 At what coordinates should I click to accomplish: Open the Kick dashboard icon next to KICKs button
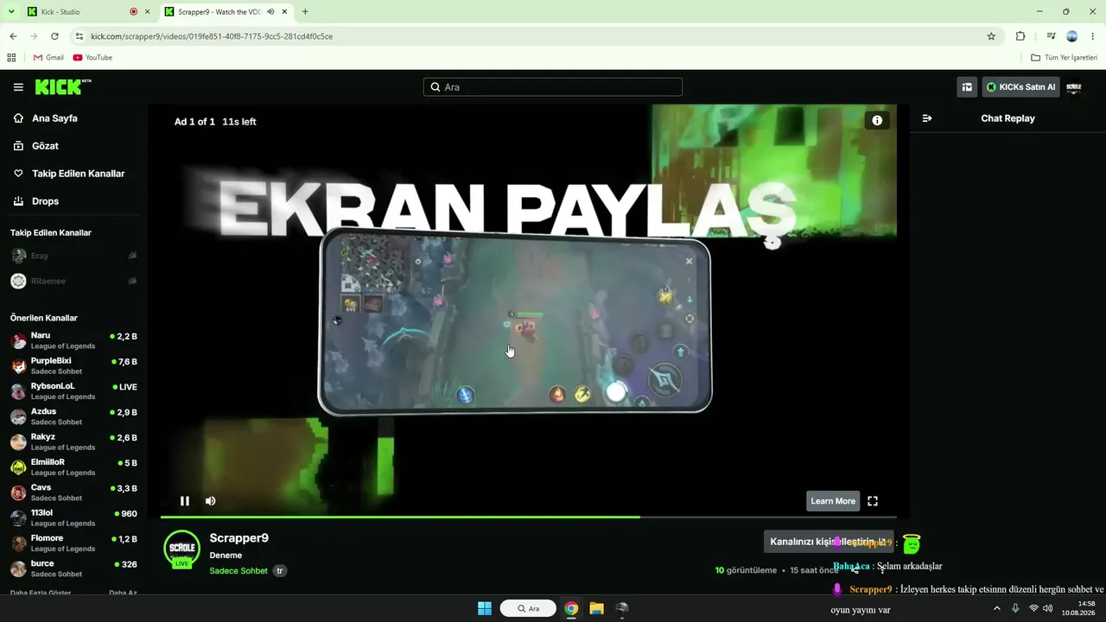coord(967,87)
